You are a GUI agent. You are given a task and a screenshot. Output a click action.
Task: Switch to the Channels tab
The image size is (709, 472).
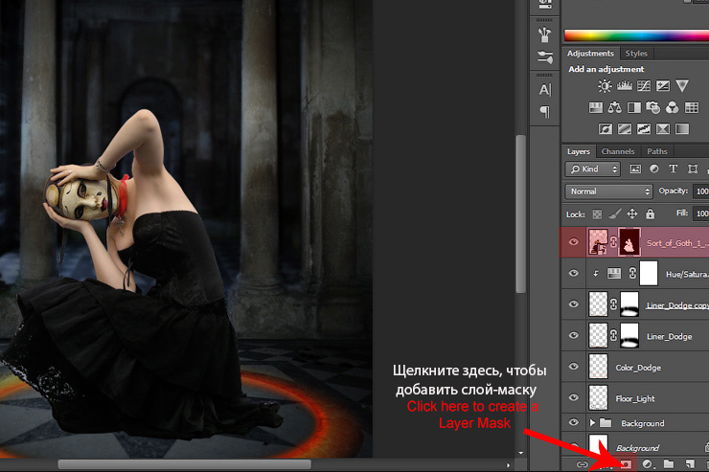(618, 151)
